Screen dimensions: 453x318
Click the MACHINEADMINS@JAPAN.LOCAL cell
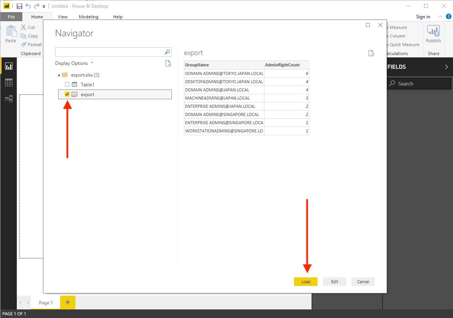[224, 98]
